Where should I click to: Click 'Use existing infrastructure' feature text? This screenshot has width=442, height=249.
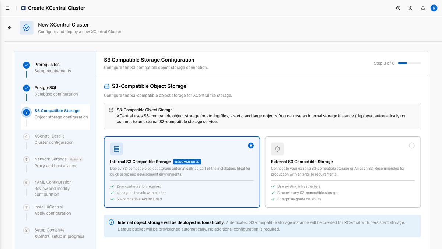click(299, 186)
